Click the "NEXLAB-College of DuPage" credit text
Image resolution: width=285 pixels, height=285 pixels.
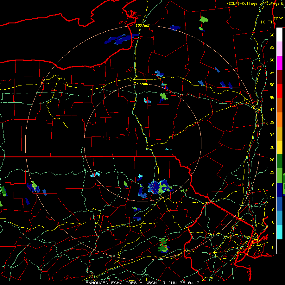click(253, 3)
